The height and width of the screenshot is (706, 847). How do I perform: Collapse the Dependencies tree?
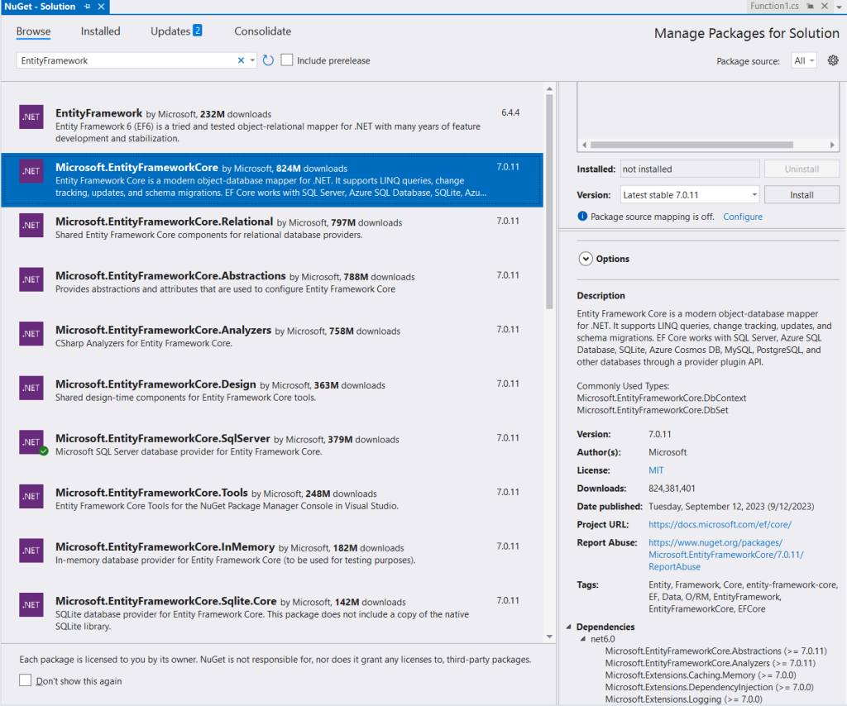click(x=569, y=627)
